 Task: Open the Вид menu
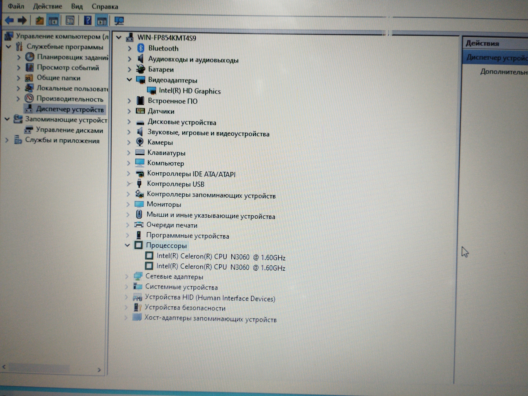click(x=77, y=6)
